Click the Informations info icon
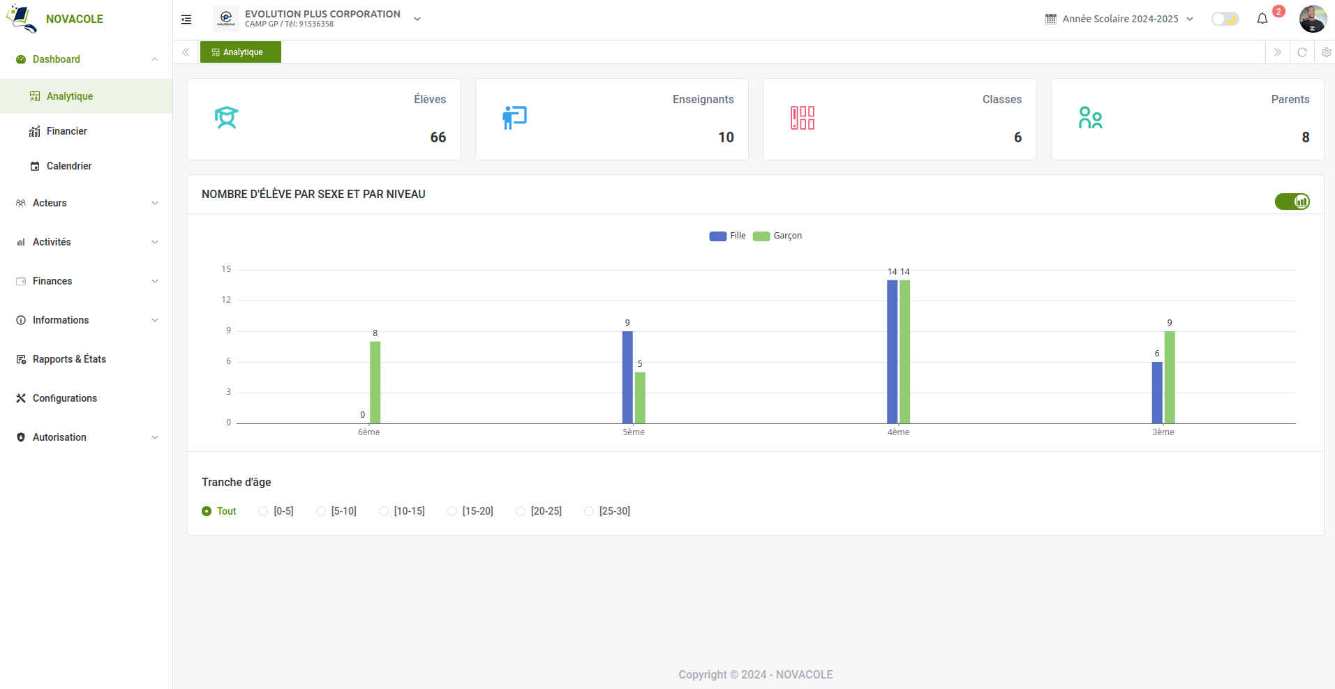1335x689 pixels. (x=21, y=320)
